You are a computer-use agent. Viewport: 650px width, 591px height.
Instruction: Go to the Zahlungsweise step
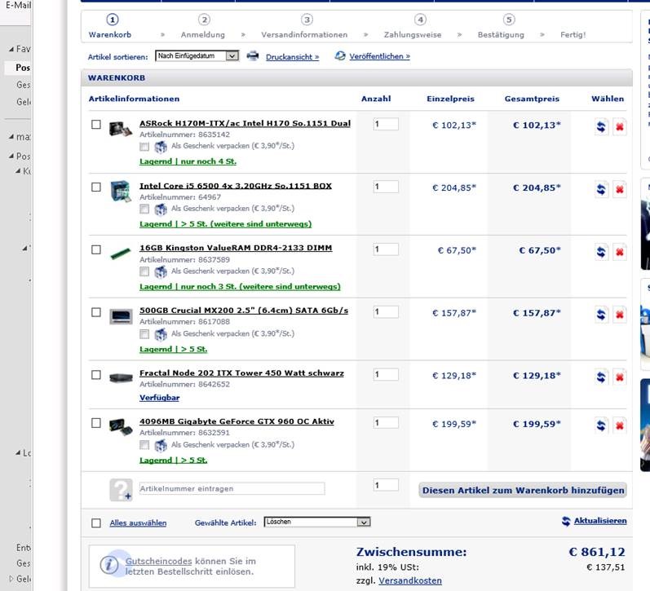tap(413, 27)
